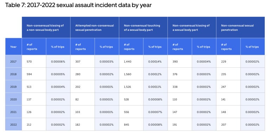The image size is (270, 133).
Task: Select the 2020 year row label
Action: (x=13, y=99)
